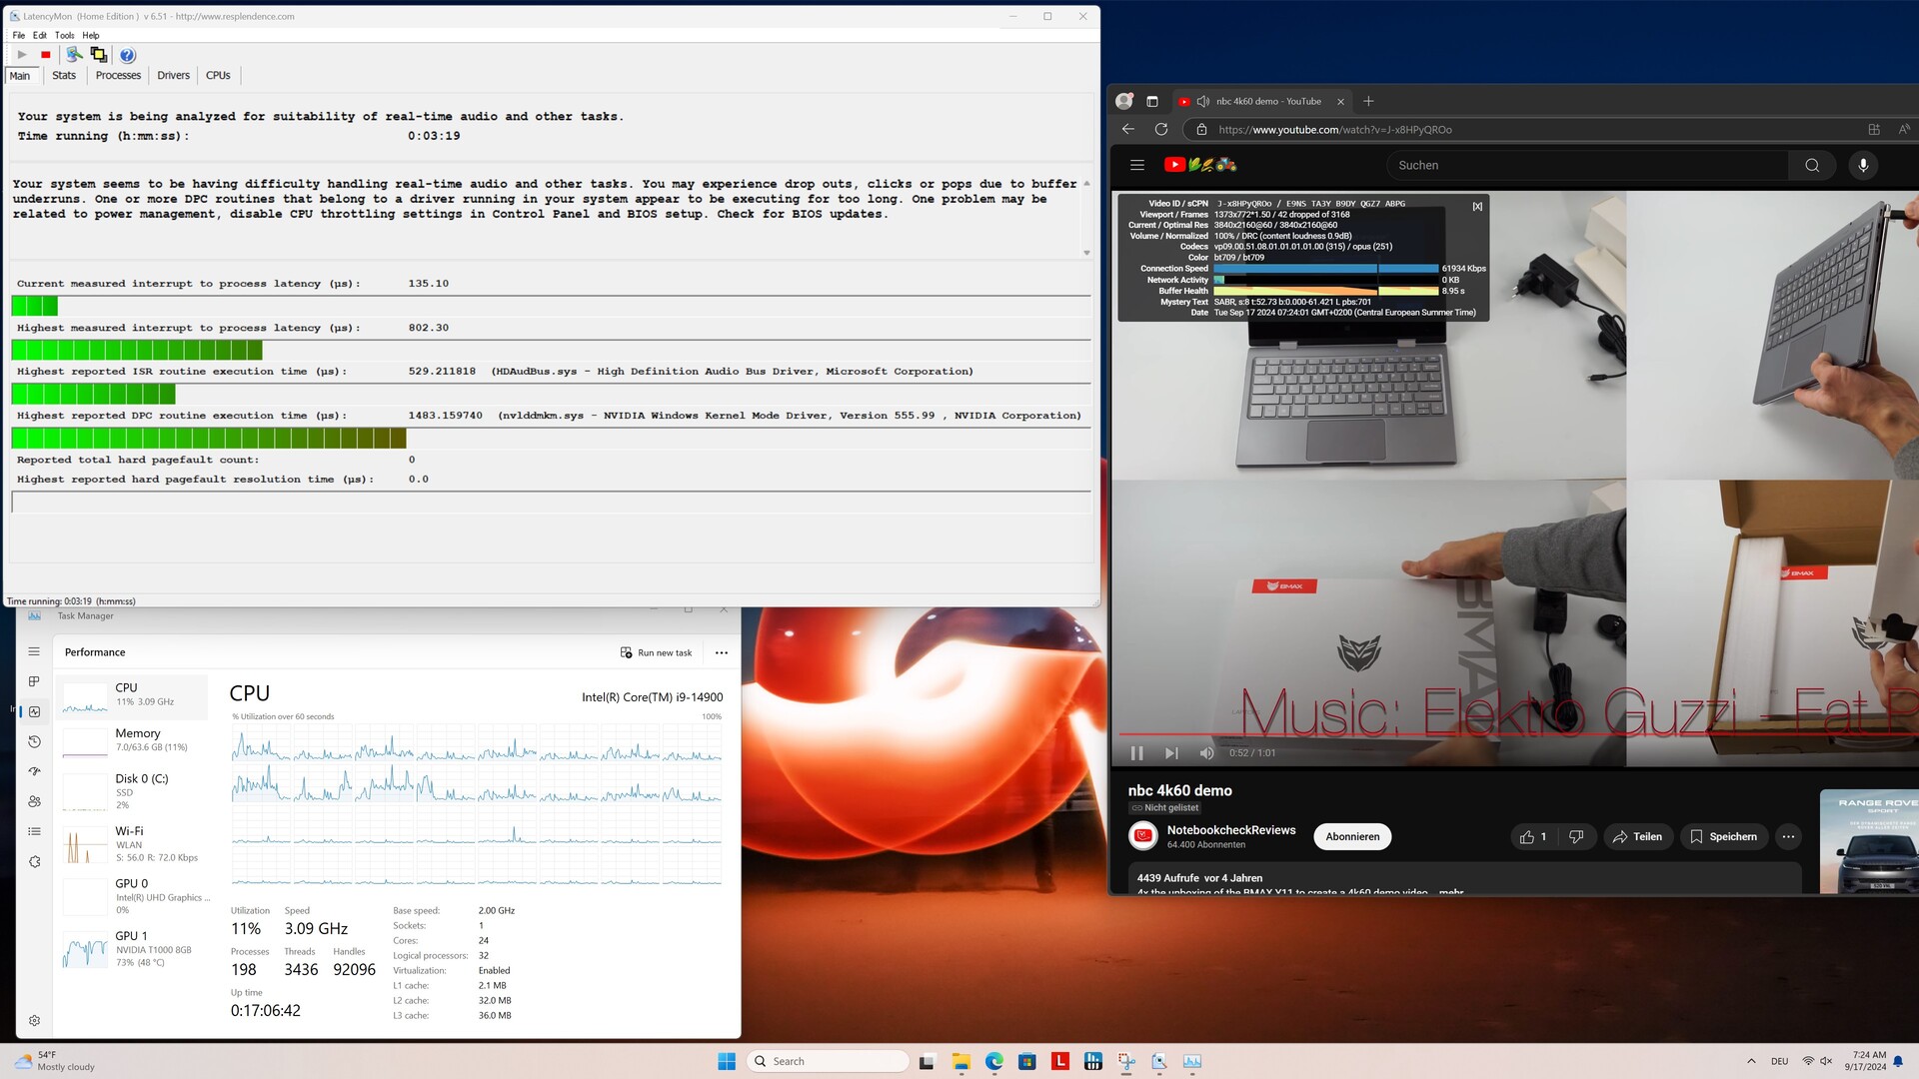Switch to the Drivers tab in LatencyMon

pos(173,76)
